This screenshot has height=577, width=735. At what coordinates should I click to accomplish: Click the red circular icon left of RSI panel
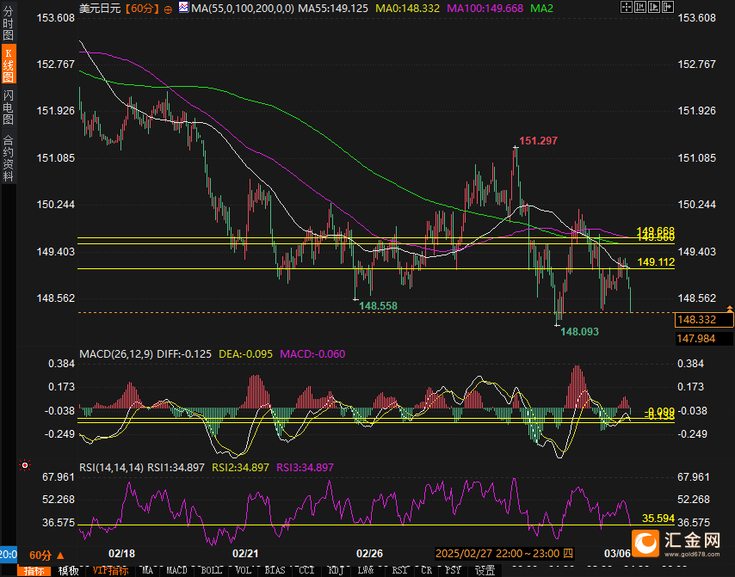[25, 465]
